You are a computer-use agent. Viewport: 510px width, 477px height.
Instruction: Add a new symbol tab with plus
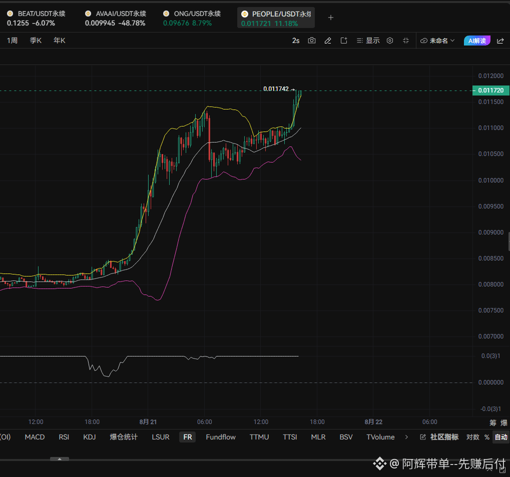[331, 17]
